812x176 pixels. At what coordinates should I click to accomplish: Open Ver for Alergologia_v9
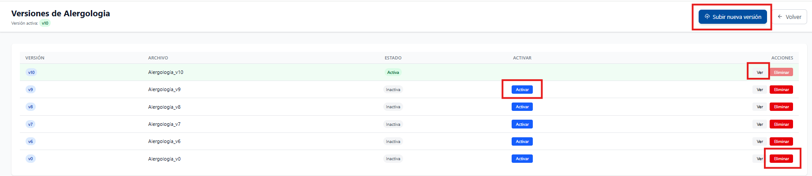coord(760,89)
